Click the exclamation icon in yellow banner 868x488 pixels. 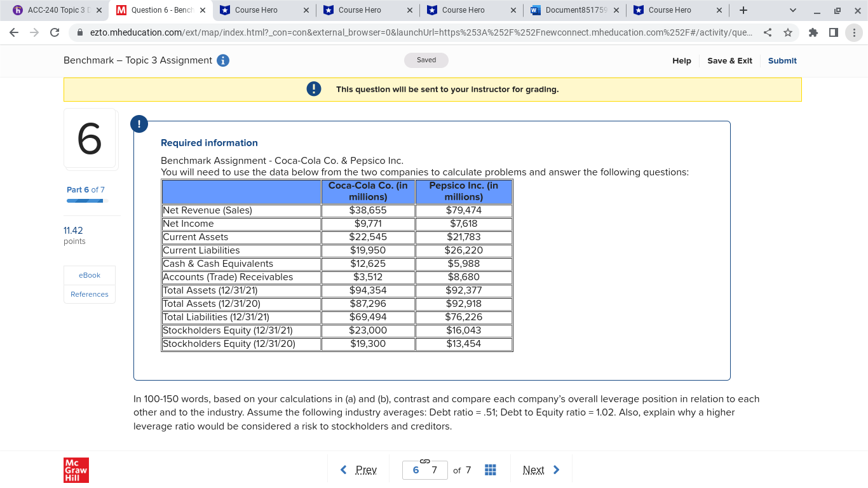(x=313, y=90)
